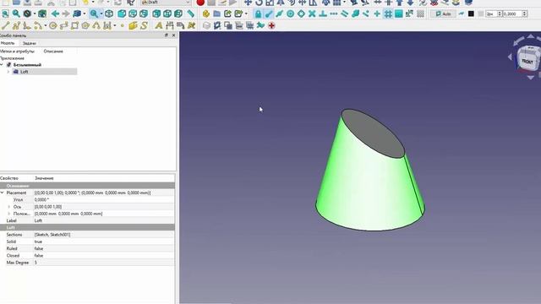541x304 pixels.
Task: Select the Draft Line tool
Action: click(5, 25)
